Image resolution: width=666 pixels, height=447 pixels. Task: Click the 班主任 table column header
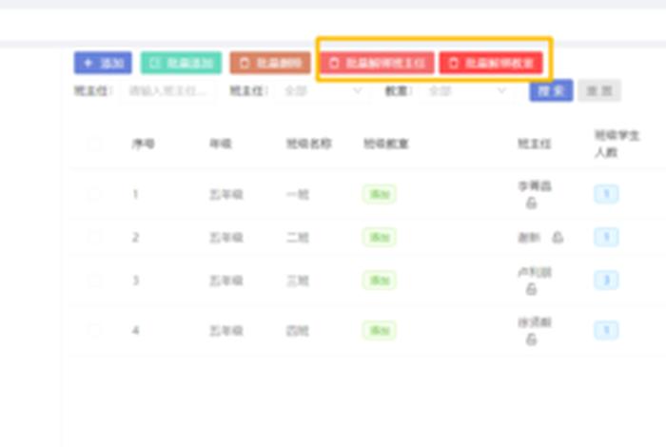point(535,145)
